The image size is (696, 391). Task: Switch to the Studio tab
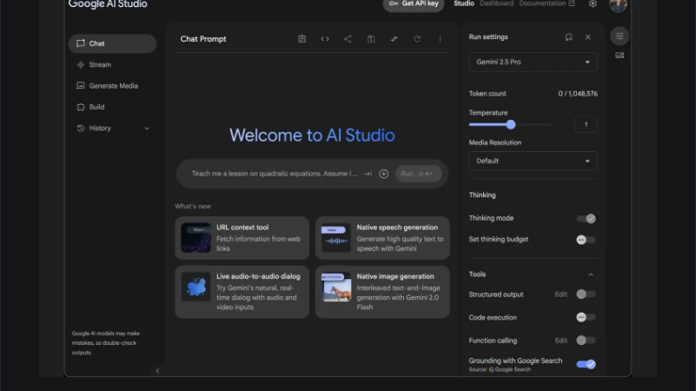(x=464, y=3)
